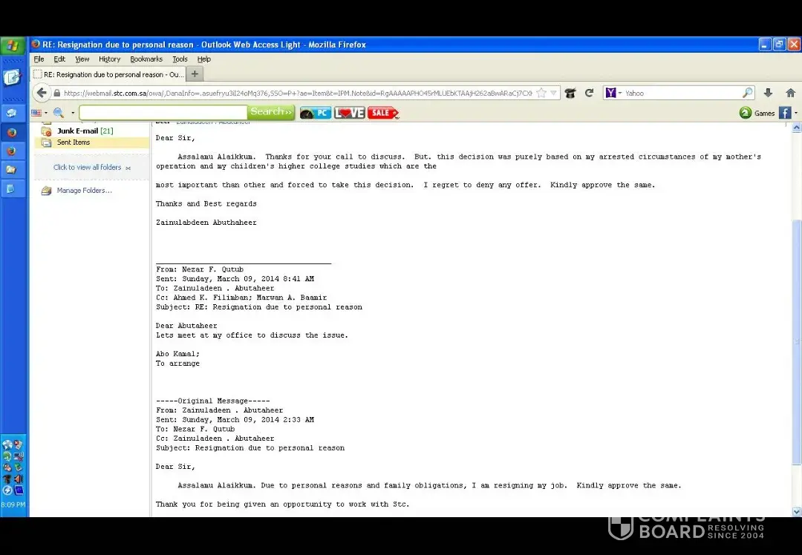The height and width of the screenshot is (555, 802).
Task: Click the address bar URL
Action: tap(298, 93)
